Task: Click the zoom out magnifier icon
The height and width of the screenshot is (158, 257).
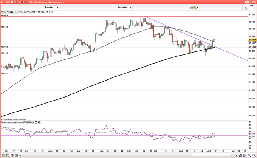Action: (x=249, y=155)
